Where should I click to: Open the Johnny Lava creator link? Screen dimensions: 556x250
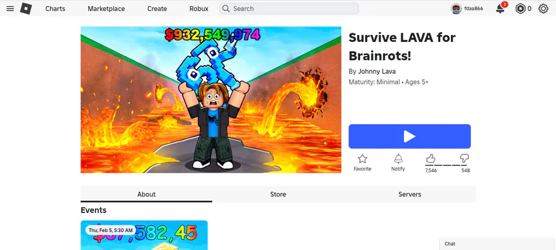click(x=377, y=72)
